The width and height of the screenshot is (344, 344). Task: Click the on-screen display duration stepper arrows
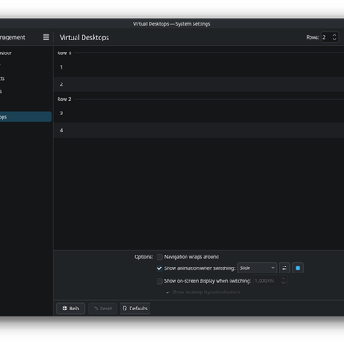(283, 281)
